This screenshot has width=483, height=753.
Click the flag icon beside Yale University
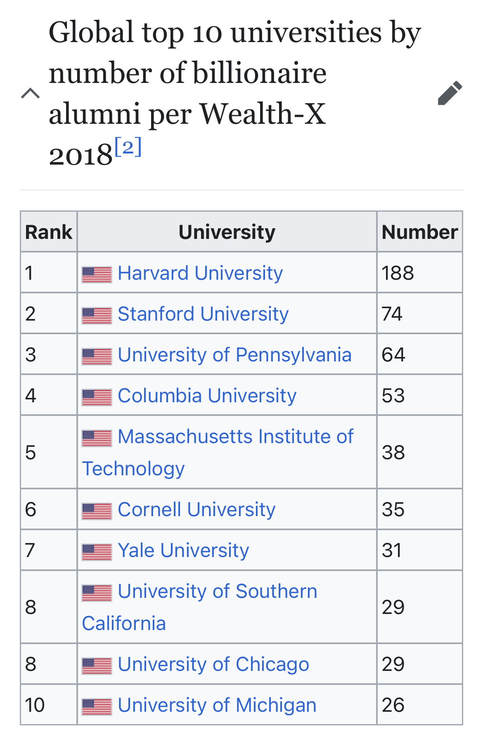pyautogui.click(x=97, y=552)
